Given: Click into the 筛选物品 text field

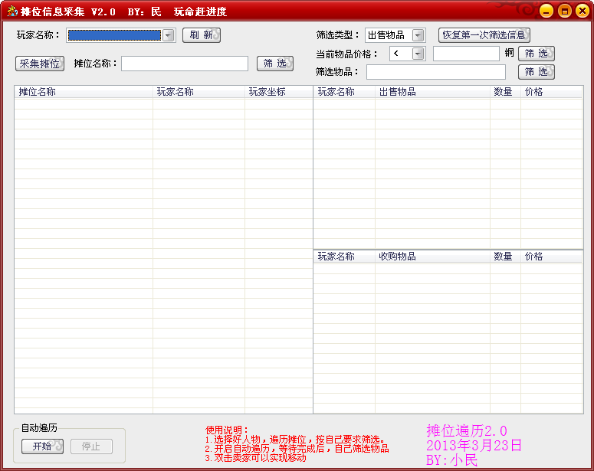Looking at the screenshot, I should pos(436,72).
